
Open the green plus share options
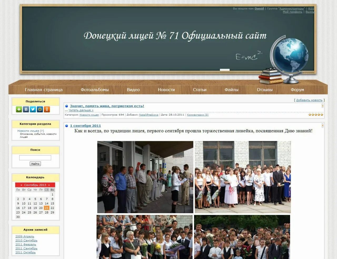[19, 109]
